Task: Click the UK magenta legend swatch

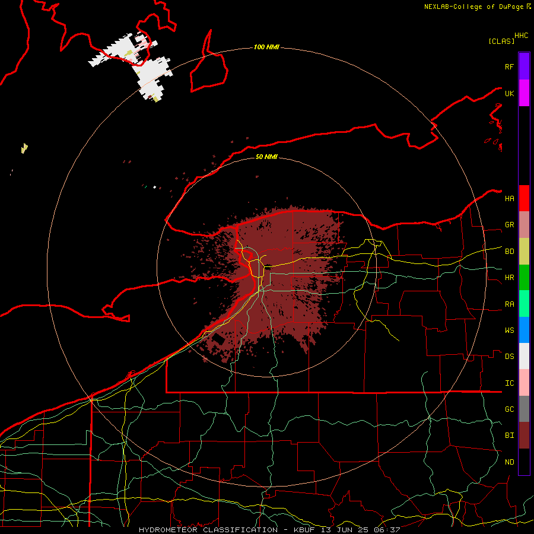Action: [524, 93]
